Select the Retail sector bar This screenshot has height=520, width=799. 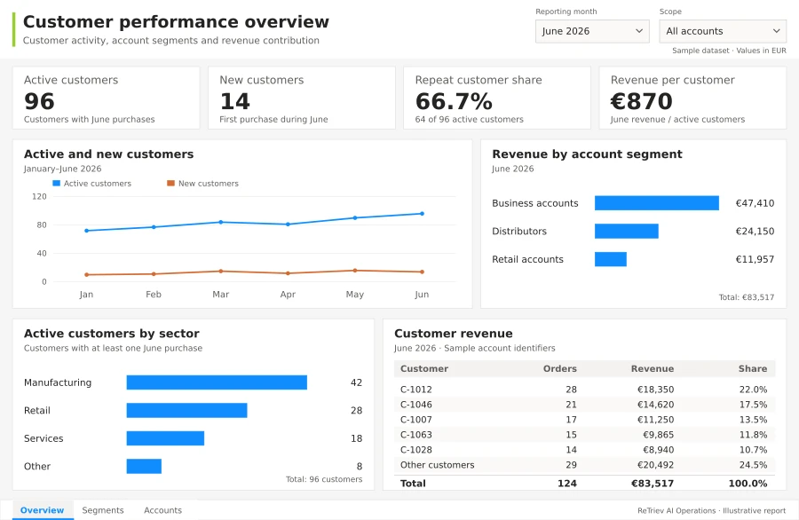click(186, 410)
